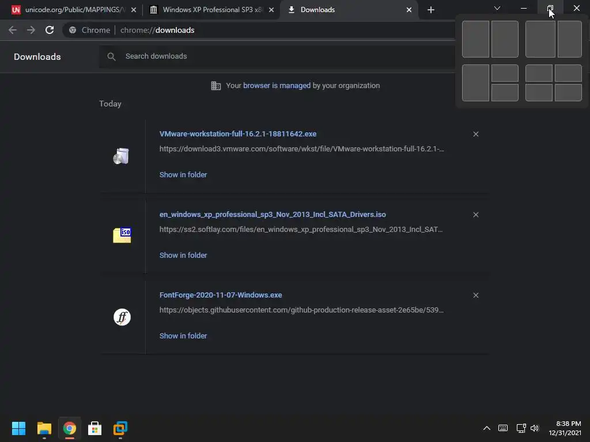
Task: Close the Windows XP Professional SP3 tab
Action: click(x=271, y=10)
